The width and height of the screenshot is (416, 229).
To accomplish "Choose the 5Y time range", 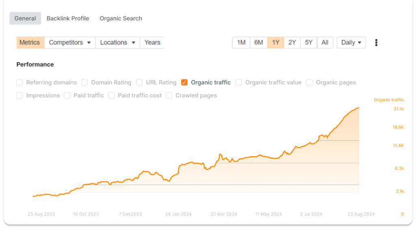I will pos(309,43).
